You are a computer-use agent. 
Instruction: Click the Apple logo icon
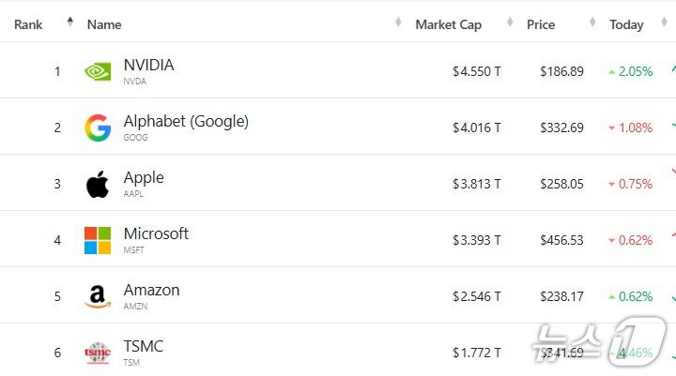(98, 184)
